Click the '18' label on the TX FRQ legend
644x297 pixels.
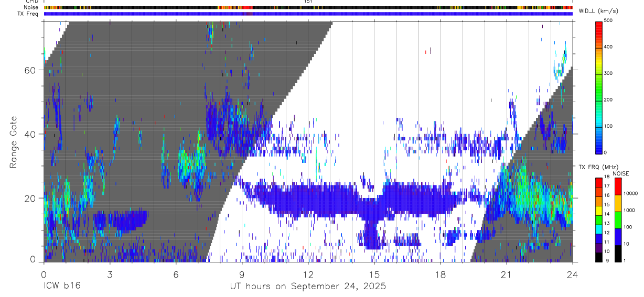click(x=607, y=178)
